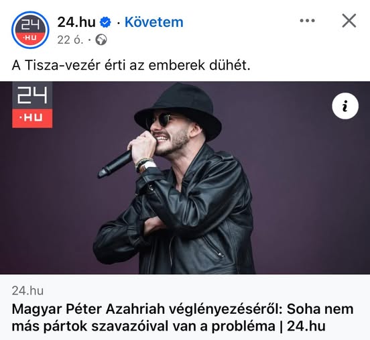Click the 24 logo overlay on the photo
This screenshot has width=370, height=340.
click(x=32, y=95)
